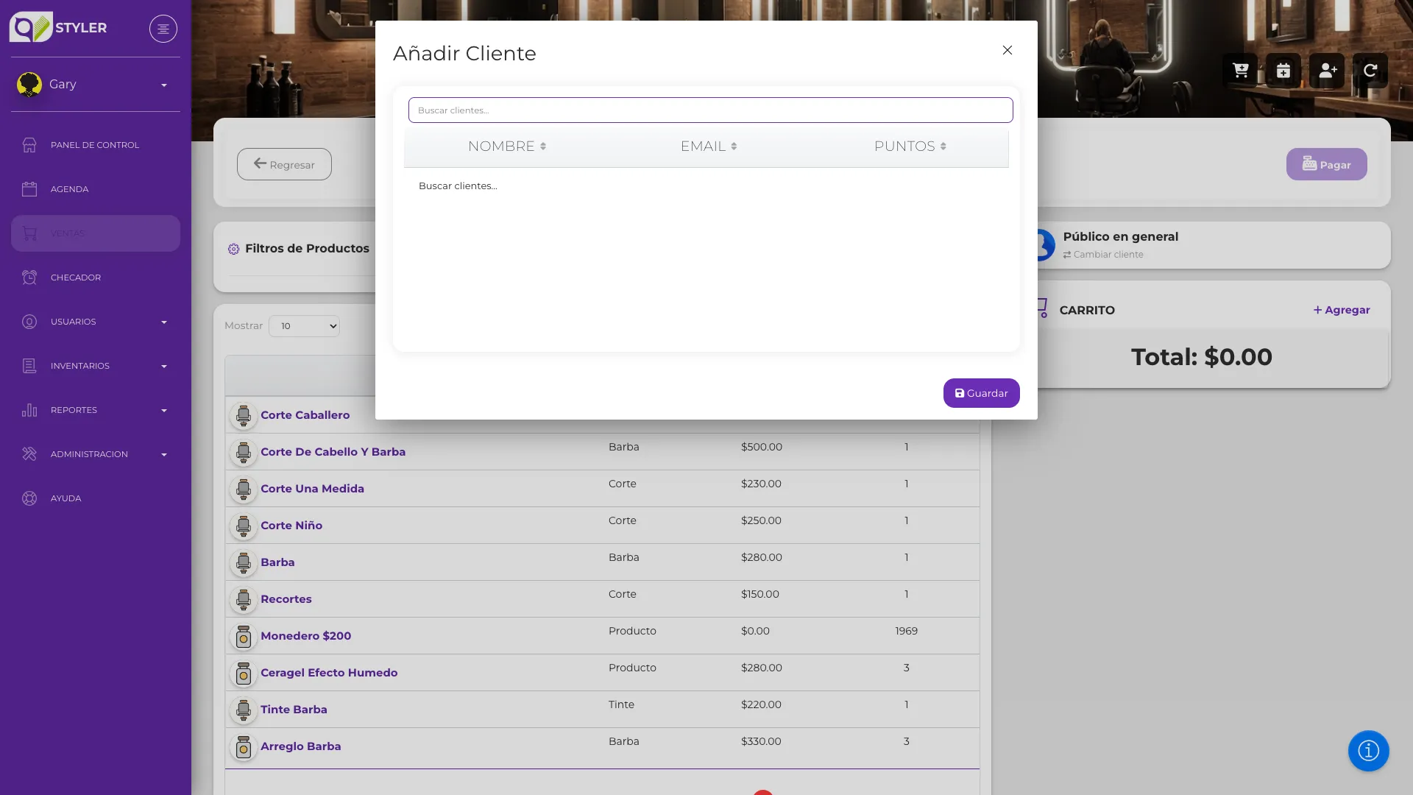The height and width of the screenshot is (795, 1413).
Task: Select the Ventas menu item
Action: click(x=96, y=233)
